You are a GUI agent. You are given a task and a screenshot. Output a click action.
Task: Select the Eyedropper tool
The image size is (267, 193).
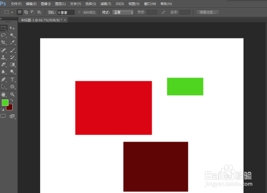pyautogui.click(x=12, y=42)
